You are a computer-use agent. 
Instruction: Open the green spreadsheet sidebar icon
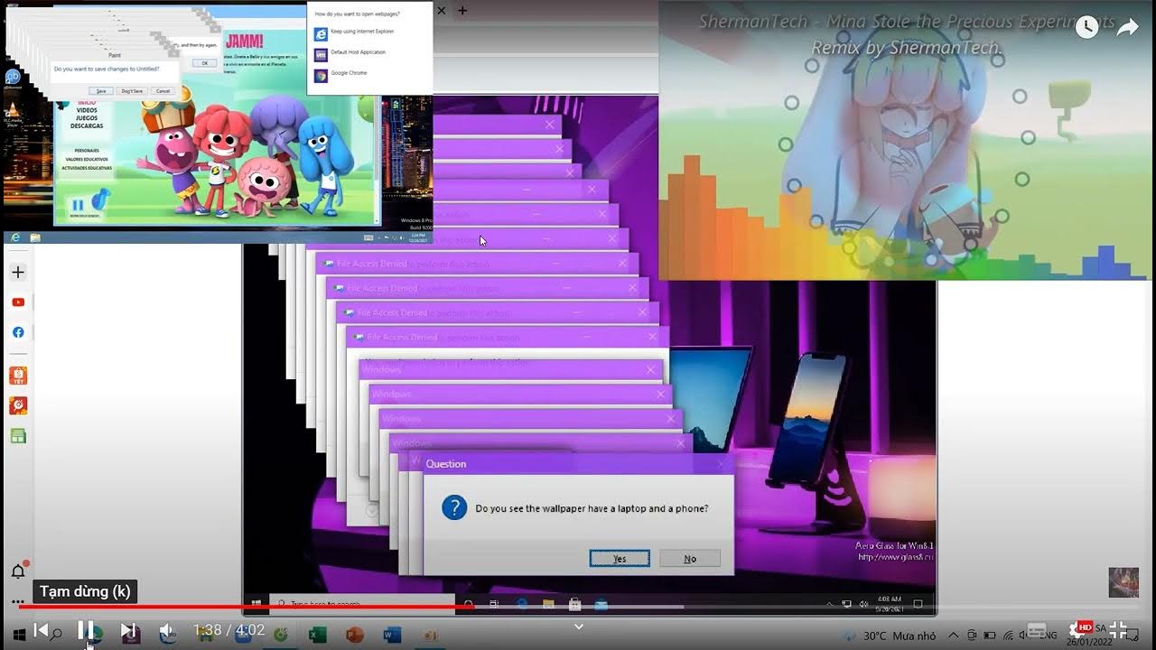(x=18, y=436)
